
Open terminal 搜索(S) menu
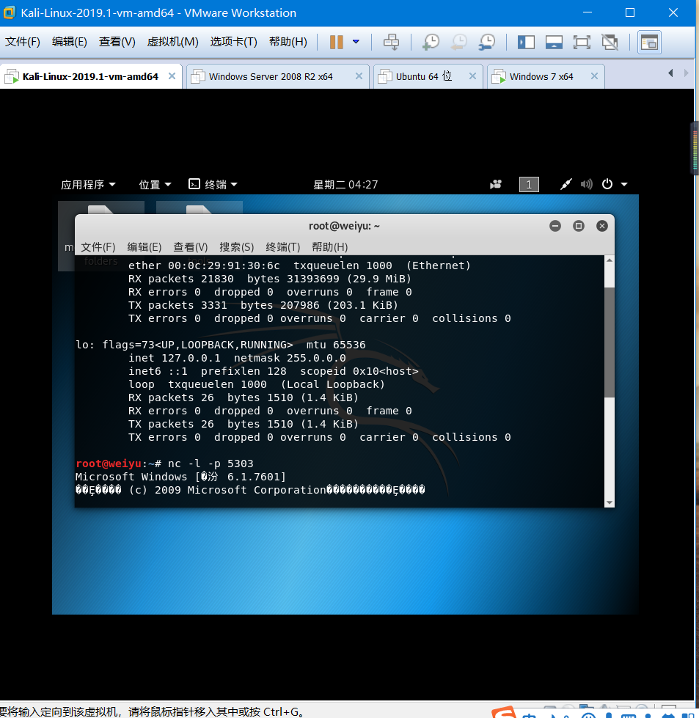(x=236, y=247)
